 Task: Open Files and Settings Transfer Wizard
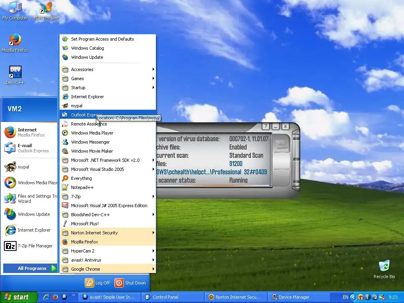click(x=29, y=198)
